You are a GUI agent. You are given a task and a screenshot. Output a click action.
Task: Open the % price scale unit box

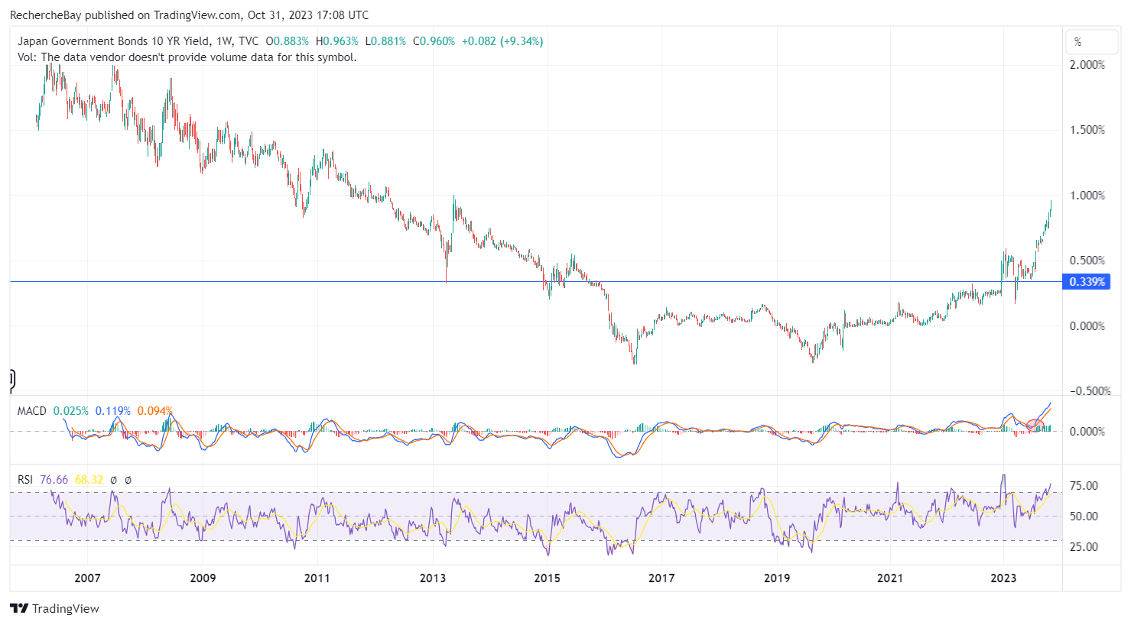[x=1091, y=42]
